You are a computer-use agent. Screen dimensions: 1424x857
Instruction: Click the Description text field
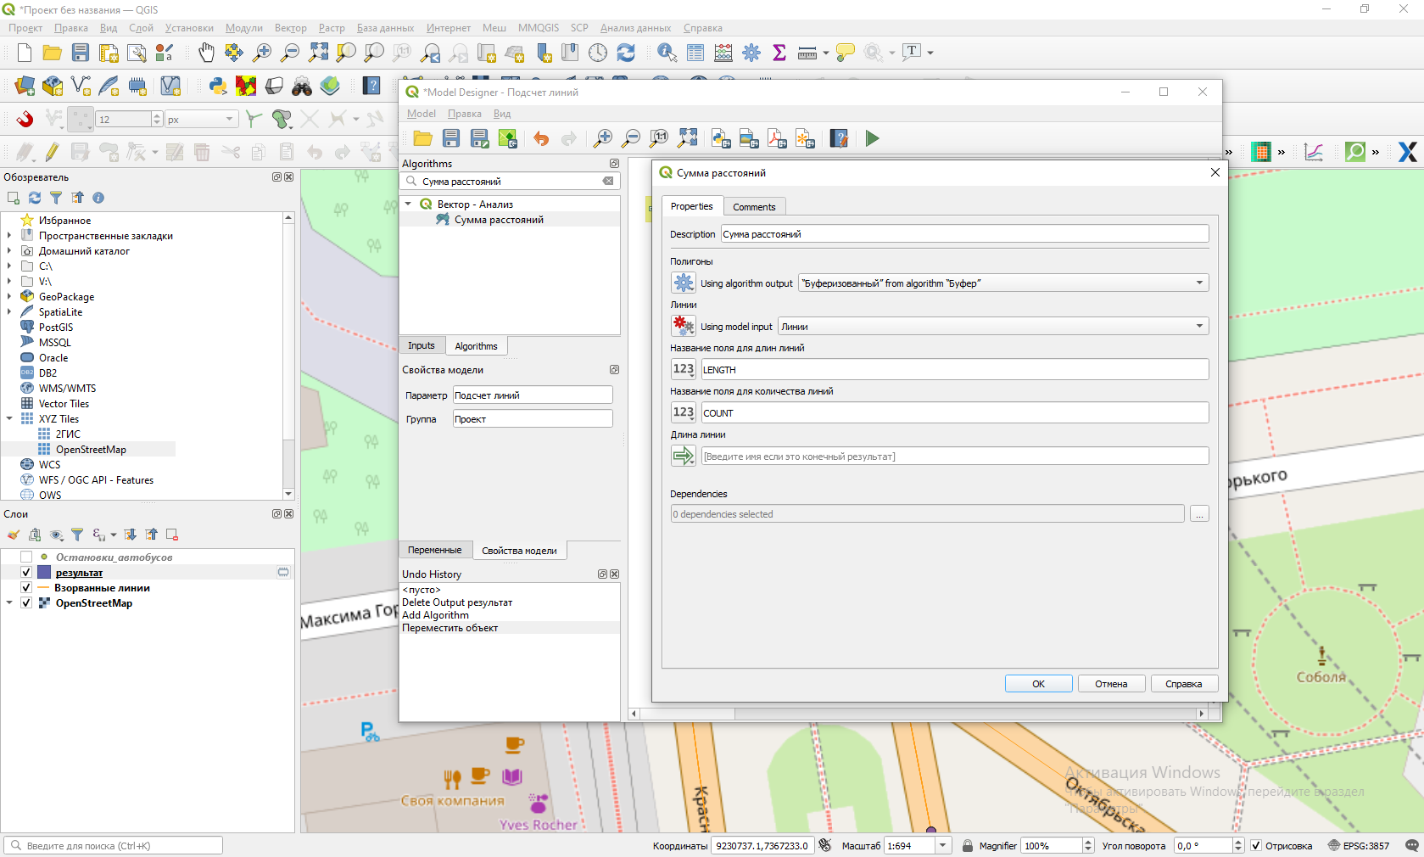963,234
